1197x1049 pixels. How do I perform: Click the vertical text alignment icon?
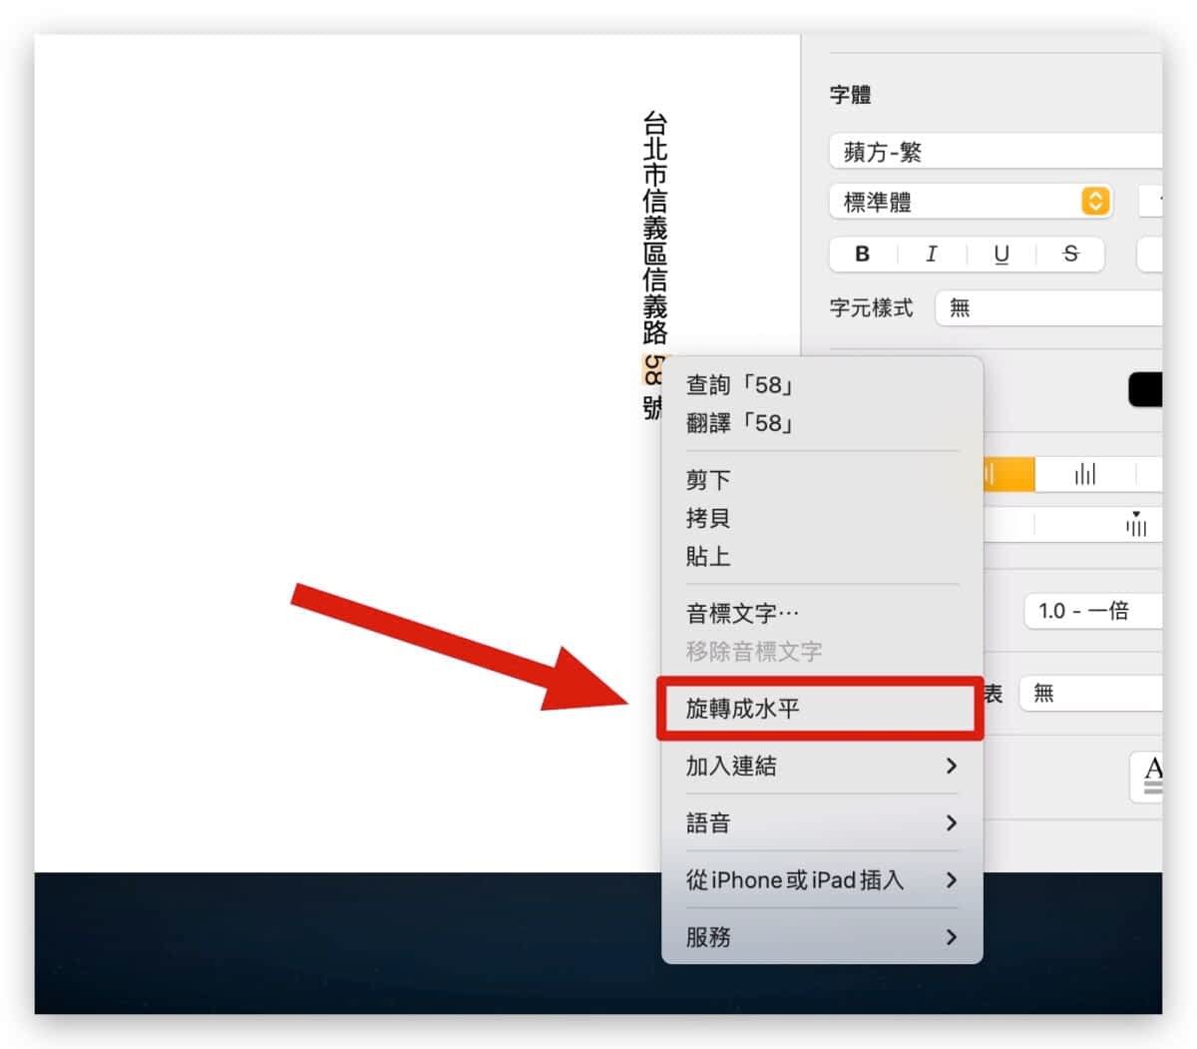(x=1136, y=523)
